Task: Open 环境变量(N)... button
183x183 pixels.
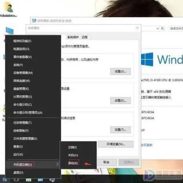Action: click(x=116, y=144)
